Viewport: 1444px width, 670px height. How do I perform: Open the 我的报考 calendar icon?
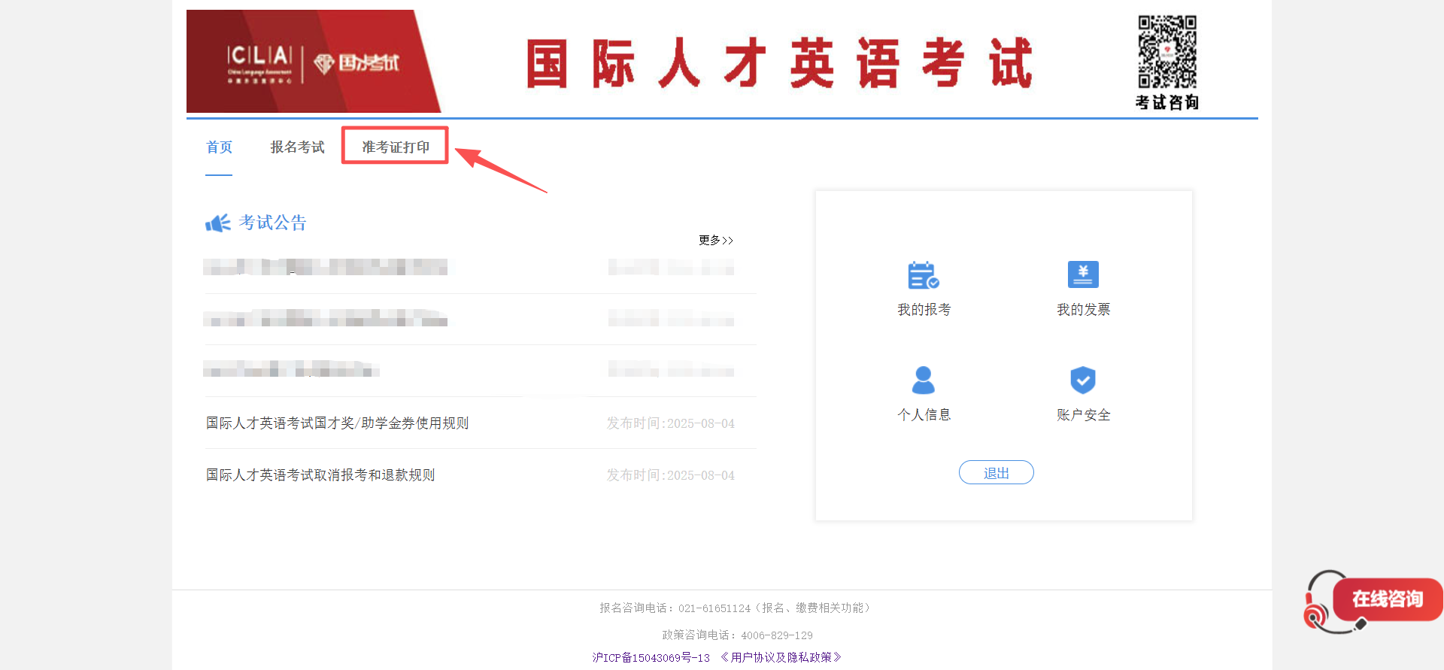tap(924, 275)
